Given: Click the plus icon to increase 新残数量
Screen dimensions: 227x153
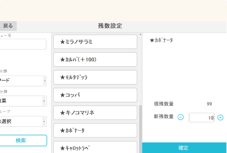Looking at the screenshot, I should coord(221,117).
